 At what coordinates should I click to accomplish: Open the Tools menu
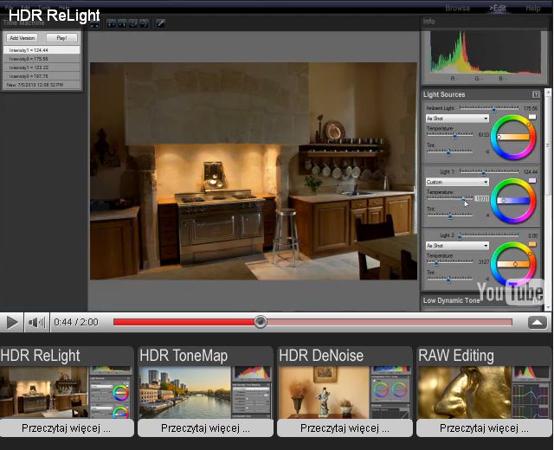[x=44, y=7]
